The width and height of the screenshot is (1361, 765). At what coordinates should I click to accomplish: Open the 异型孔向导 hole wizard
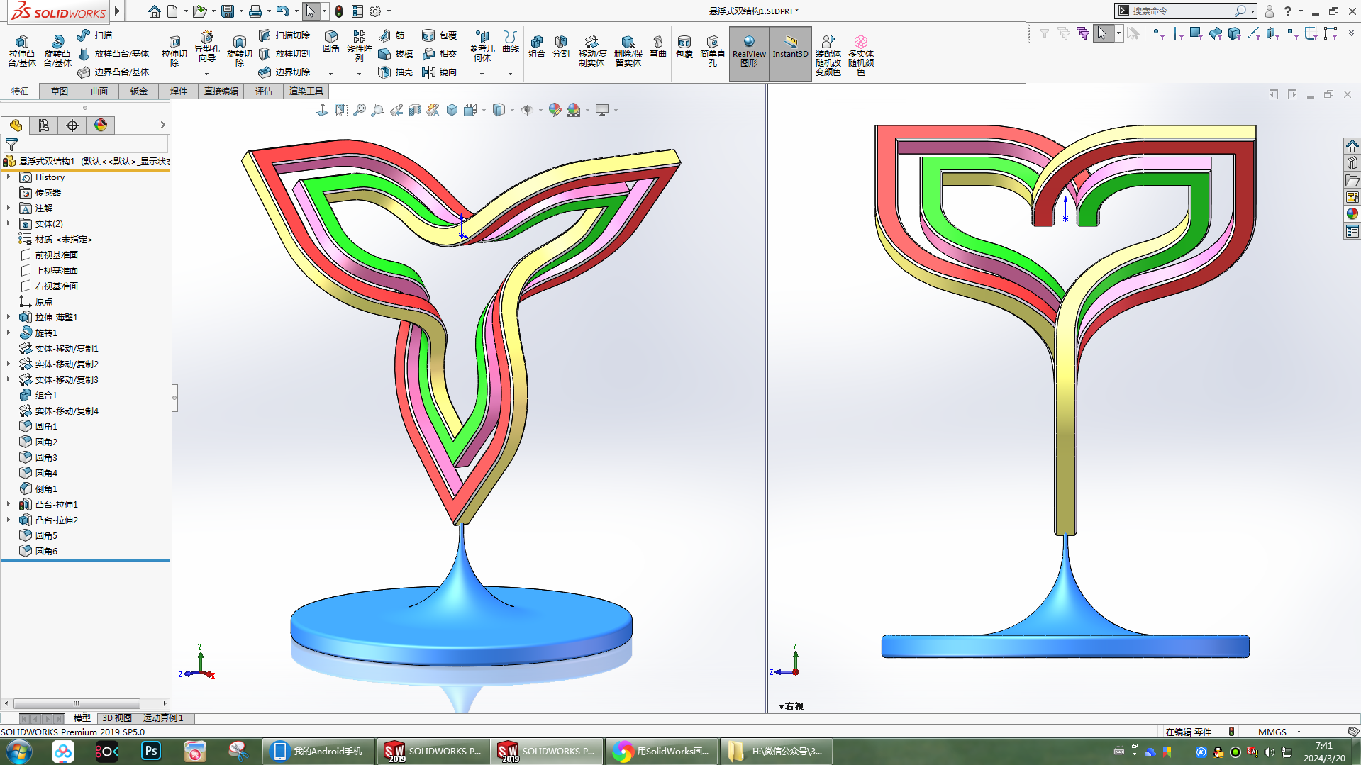[206, 48]
